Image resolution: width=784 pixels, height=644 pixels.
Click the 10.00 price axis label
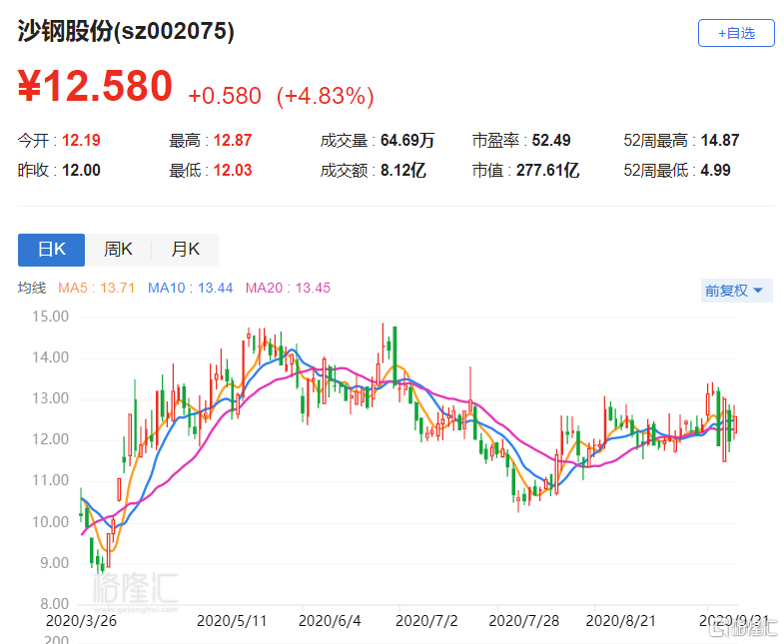pos(51,522)
